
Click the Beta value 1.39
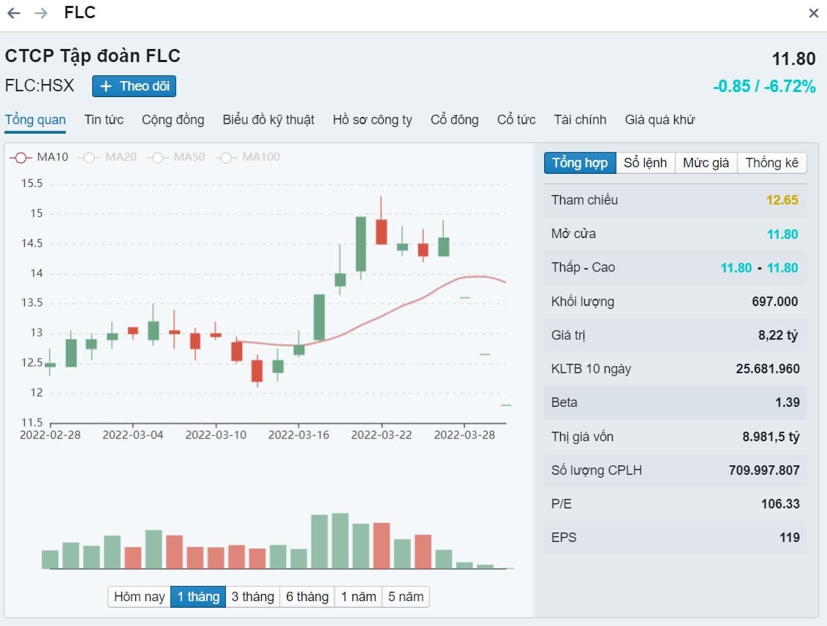[787, 402]
